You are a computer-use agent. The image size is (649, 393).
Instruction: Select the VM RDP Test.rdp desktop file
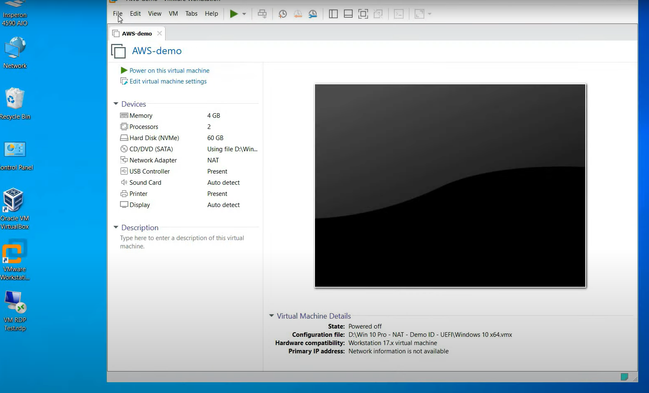tap(15, 311)
